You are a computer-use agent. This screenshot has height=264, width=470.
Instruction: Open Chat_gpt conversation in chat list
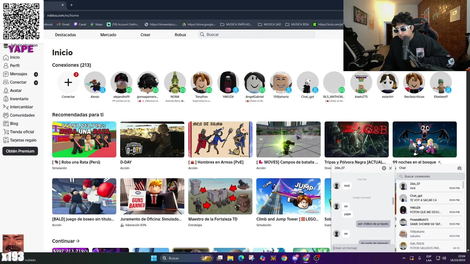click(x=430, y=198)
